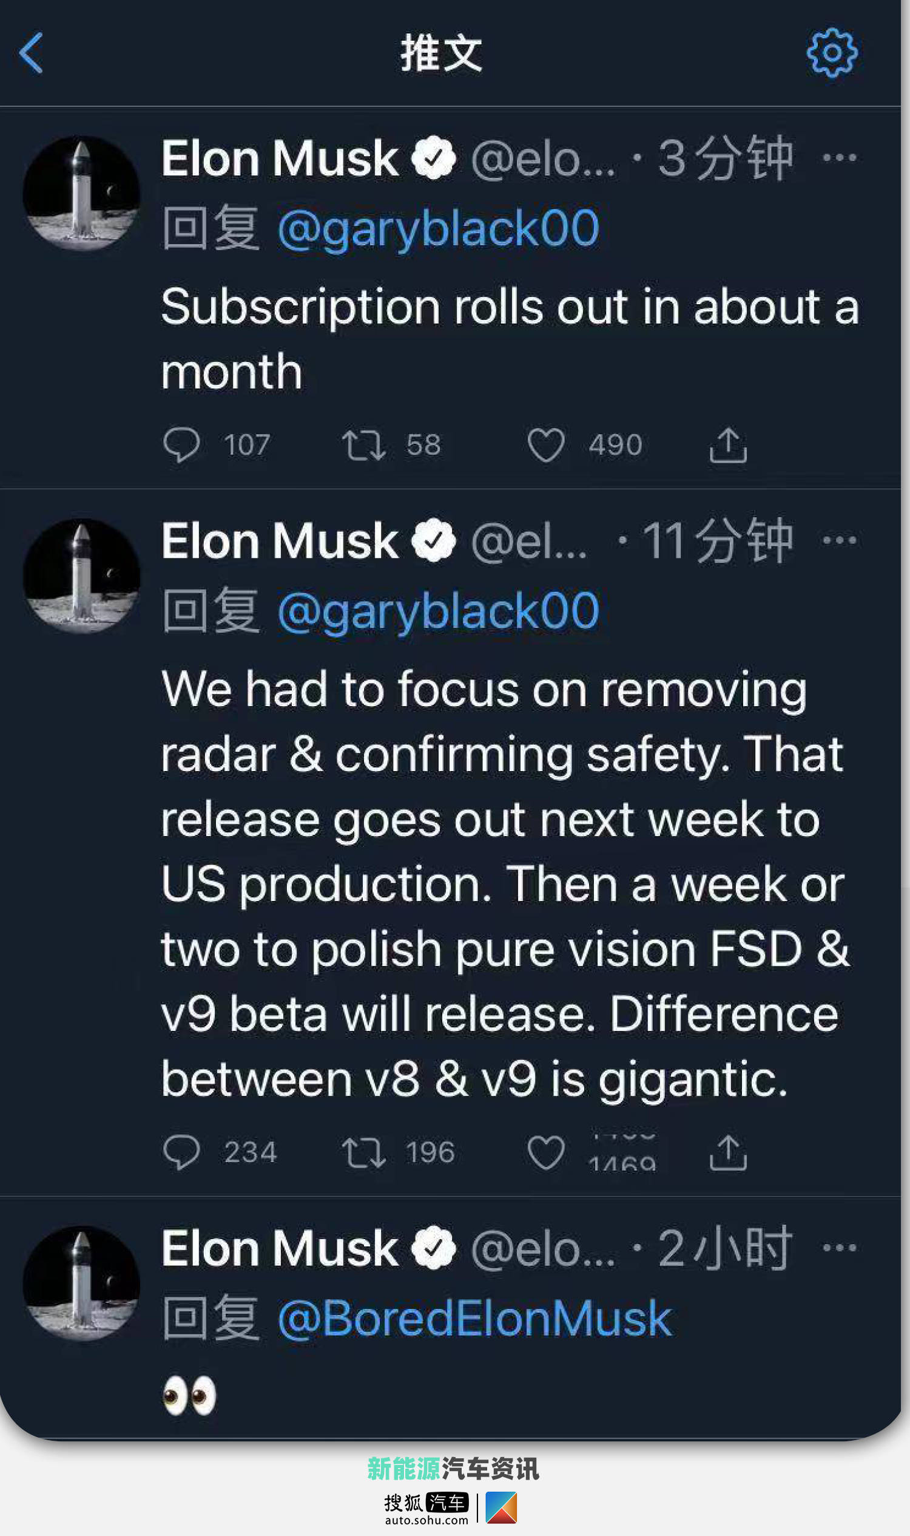Open the @BoredElonMusk mention link
This screenshot has width=910, height=1536.
click(x=474, y=1318)
